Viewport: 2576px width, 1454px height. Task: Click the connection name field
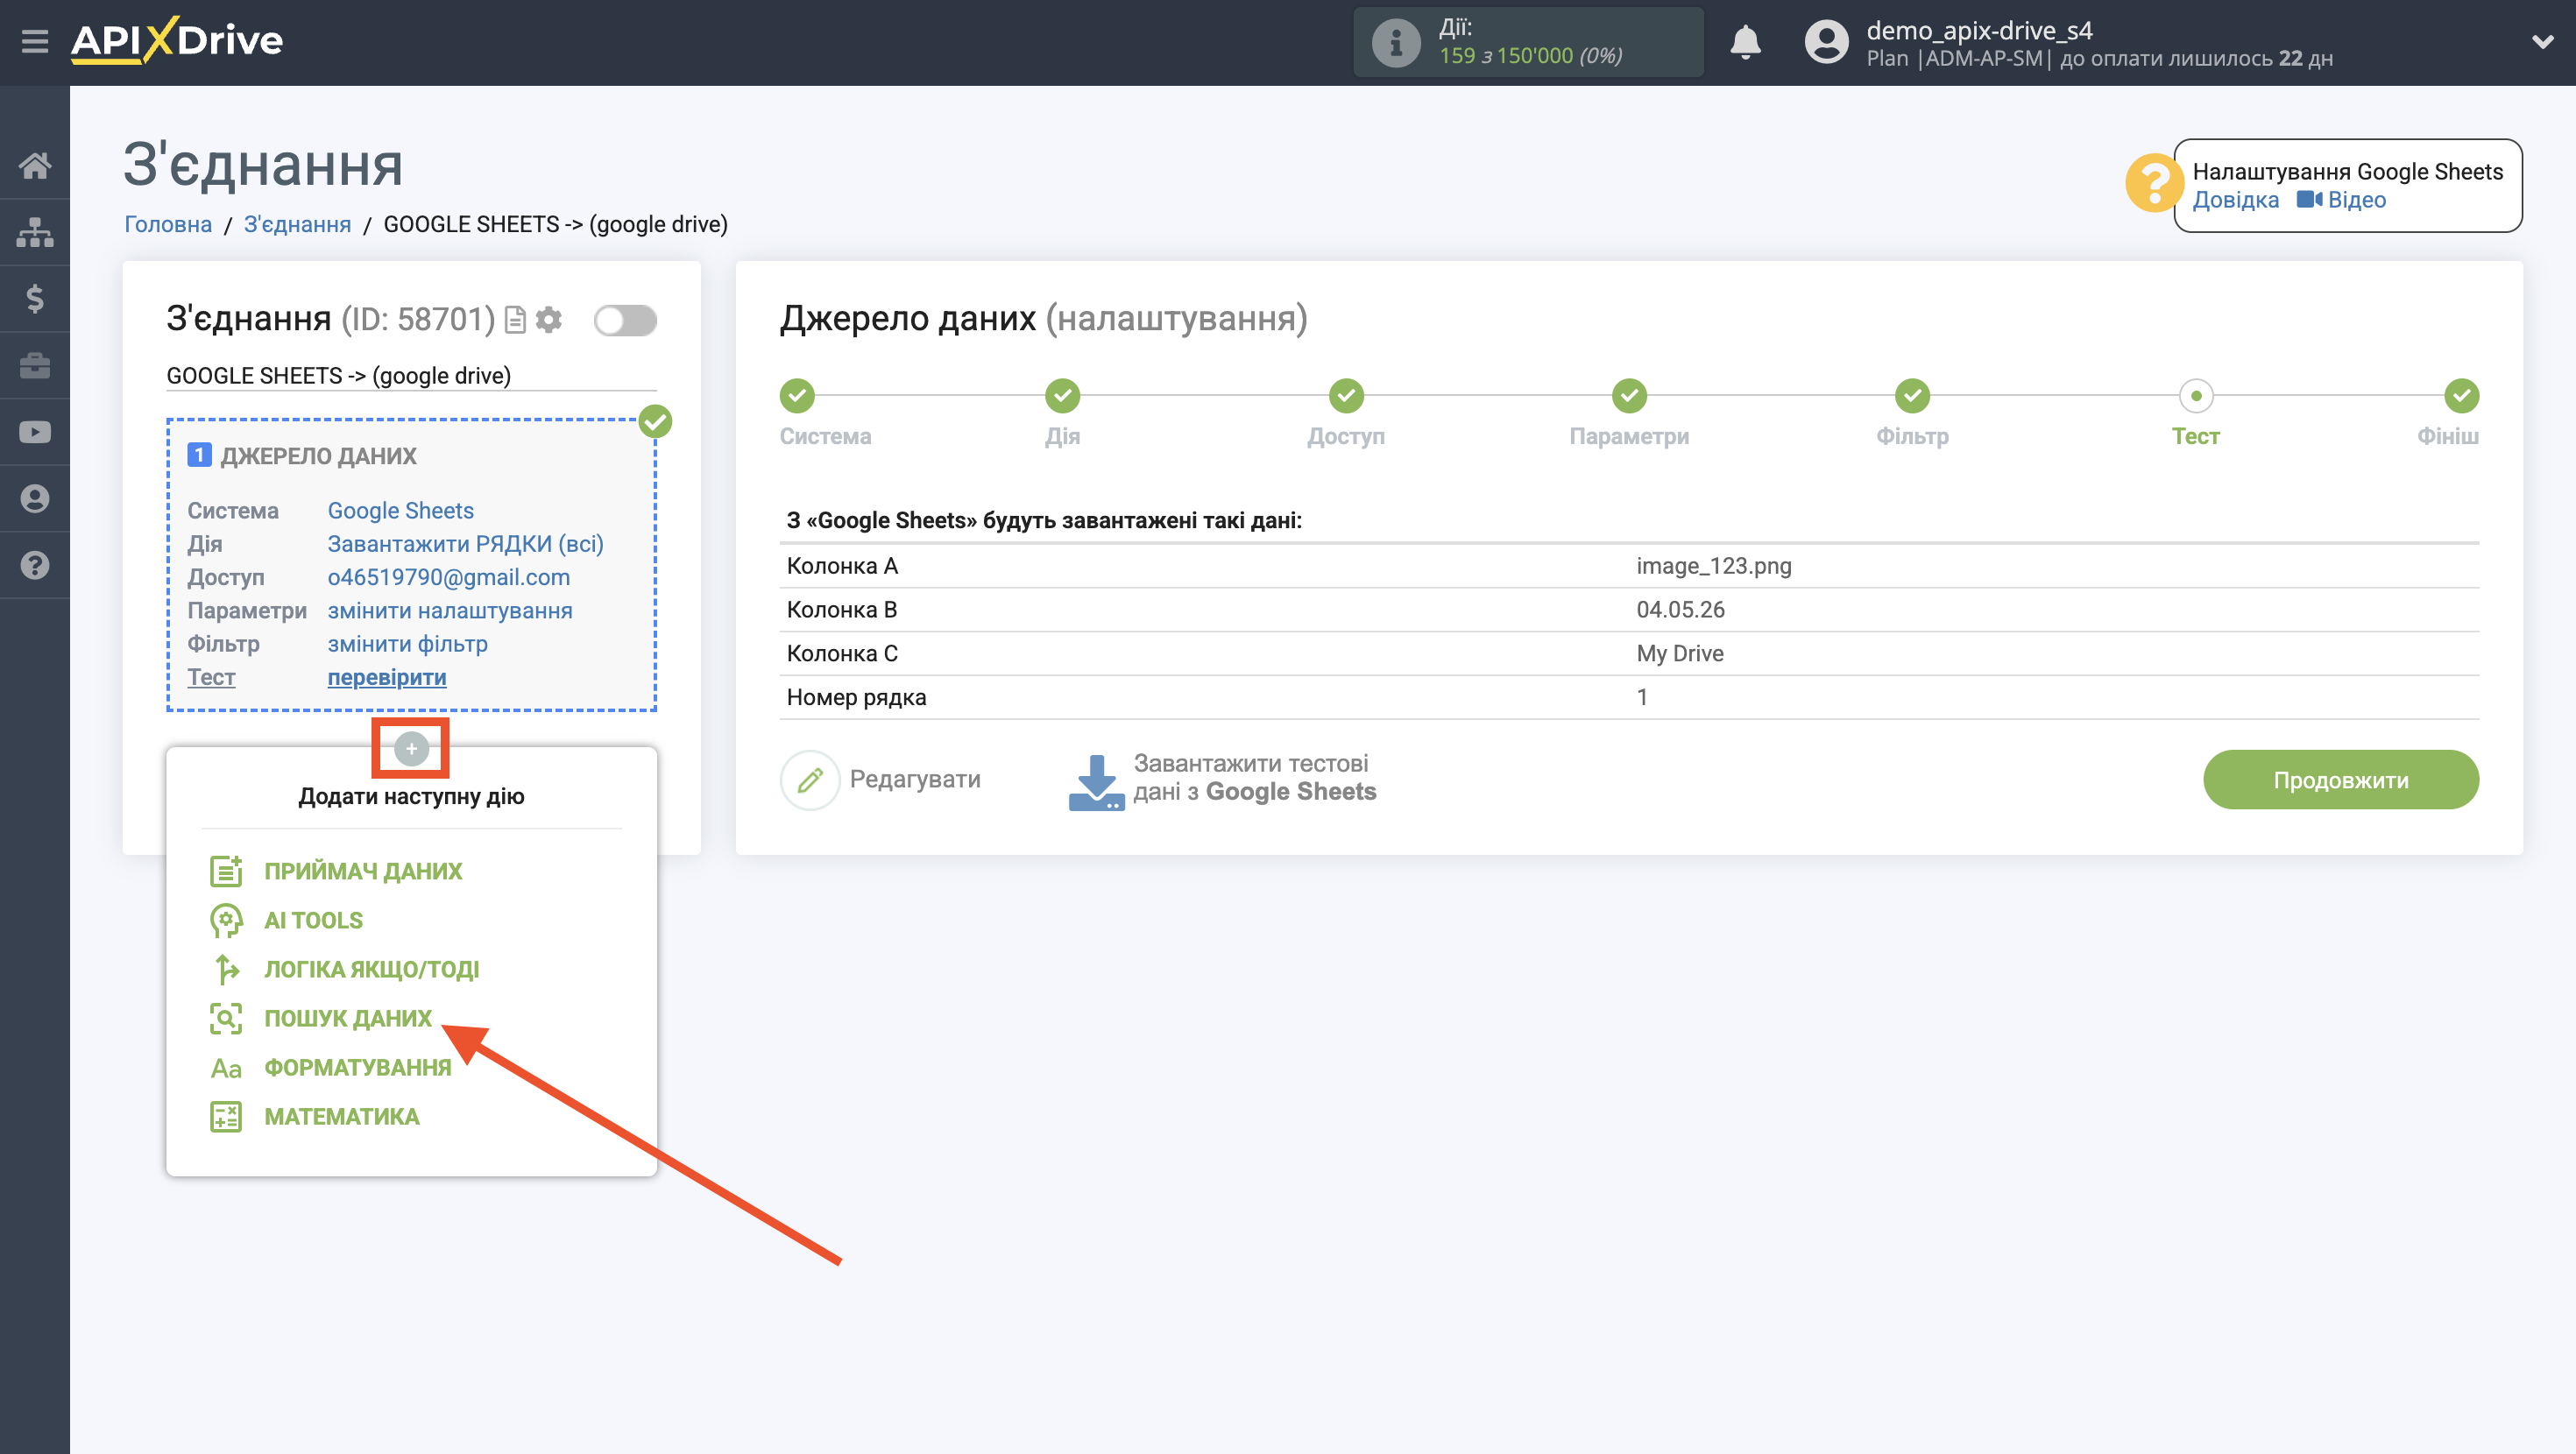(x=411, y=376)
